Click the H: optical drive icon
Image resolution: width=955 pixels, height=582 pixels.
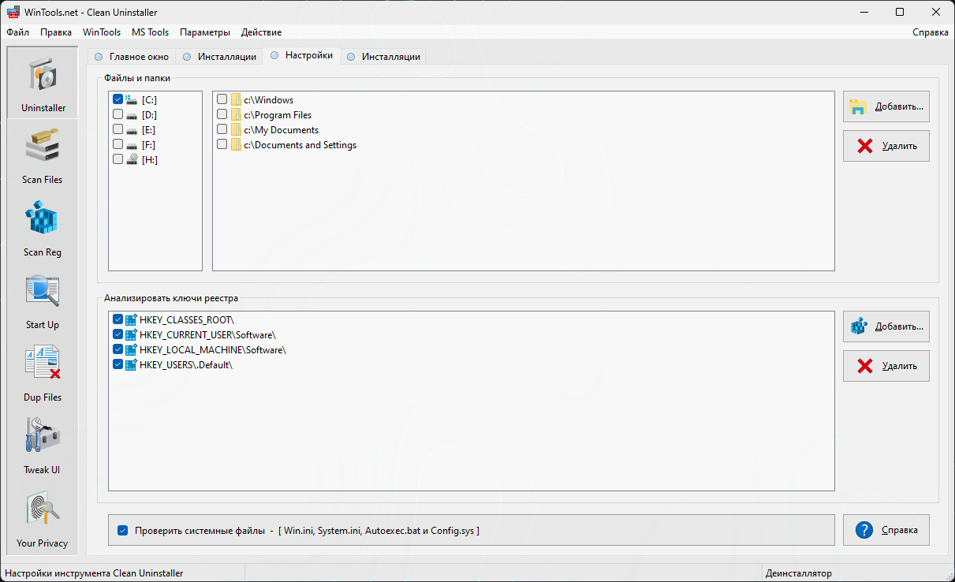(132, 159)
